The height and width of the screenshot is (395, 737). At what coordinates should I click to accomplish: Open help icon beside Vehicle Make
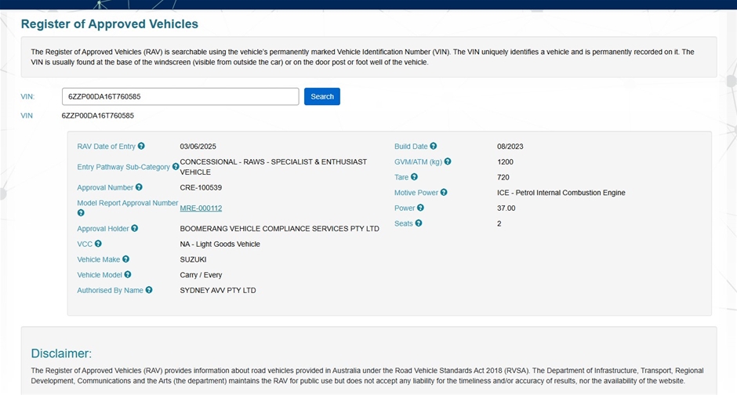(x=125, y=259)
